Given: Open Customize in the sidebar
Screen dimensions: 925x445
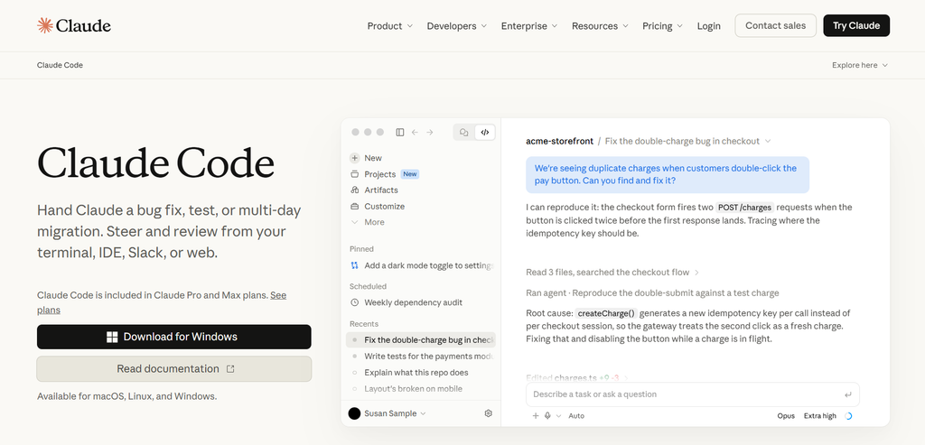Looking at the screenshot, I should (385, 207).
